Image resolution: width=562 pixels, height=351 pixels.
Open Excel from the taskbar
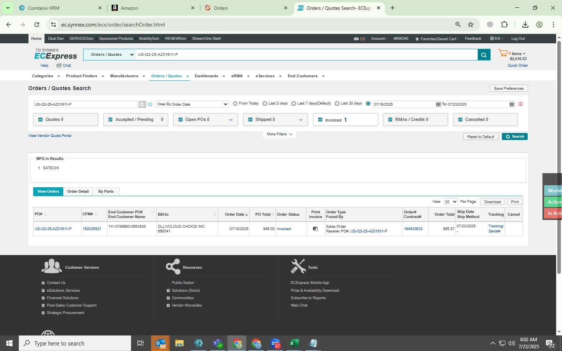[294, 343]
